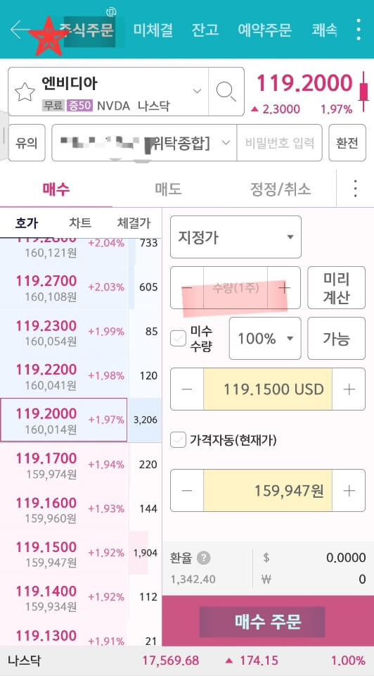Increase KRW price with plus button
374x676 pixels.
click(349, 491)
